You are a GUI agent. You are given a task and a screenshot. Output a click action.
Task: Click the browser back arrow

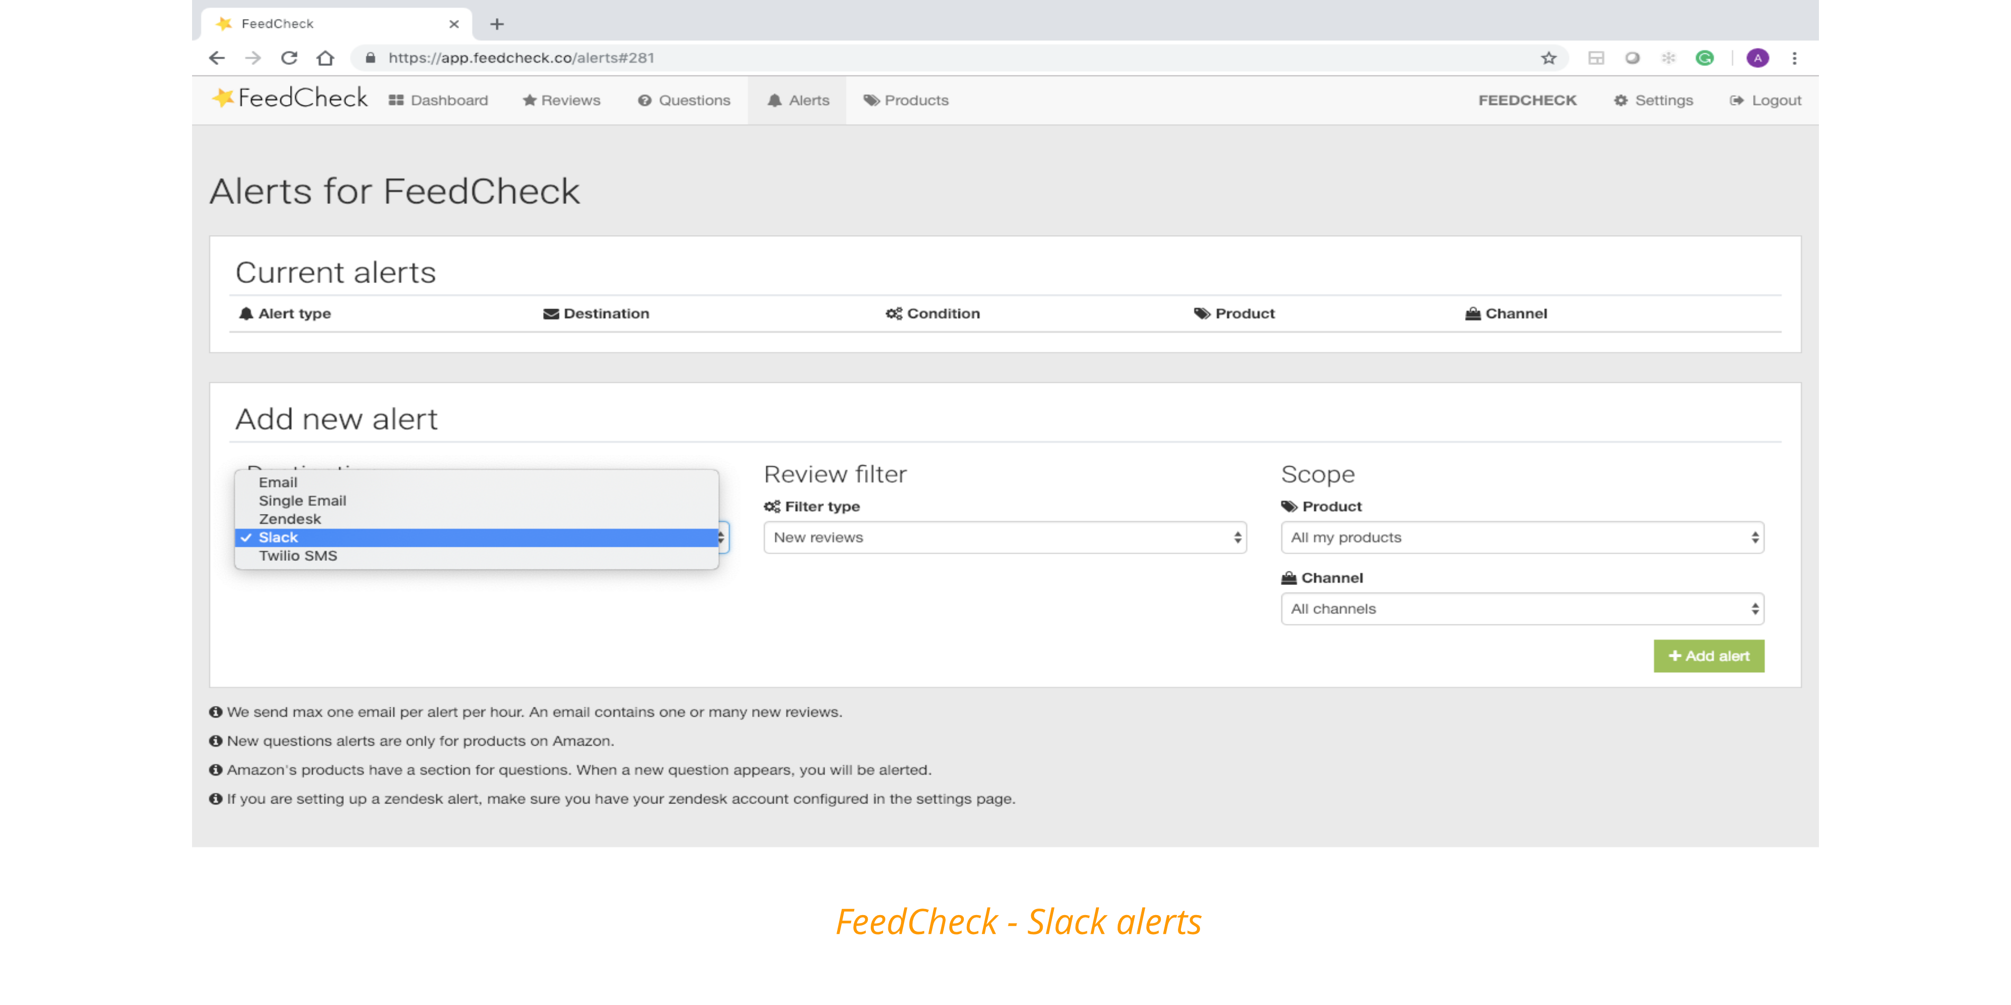[x=217, y=58]
